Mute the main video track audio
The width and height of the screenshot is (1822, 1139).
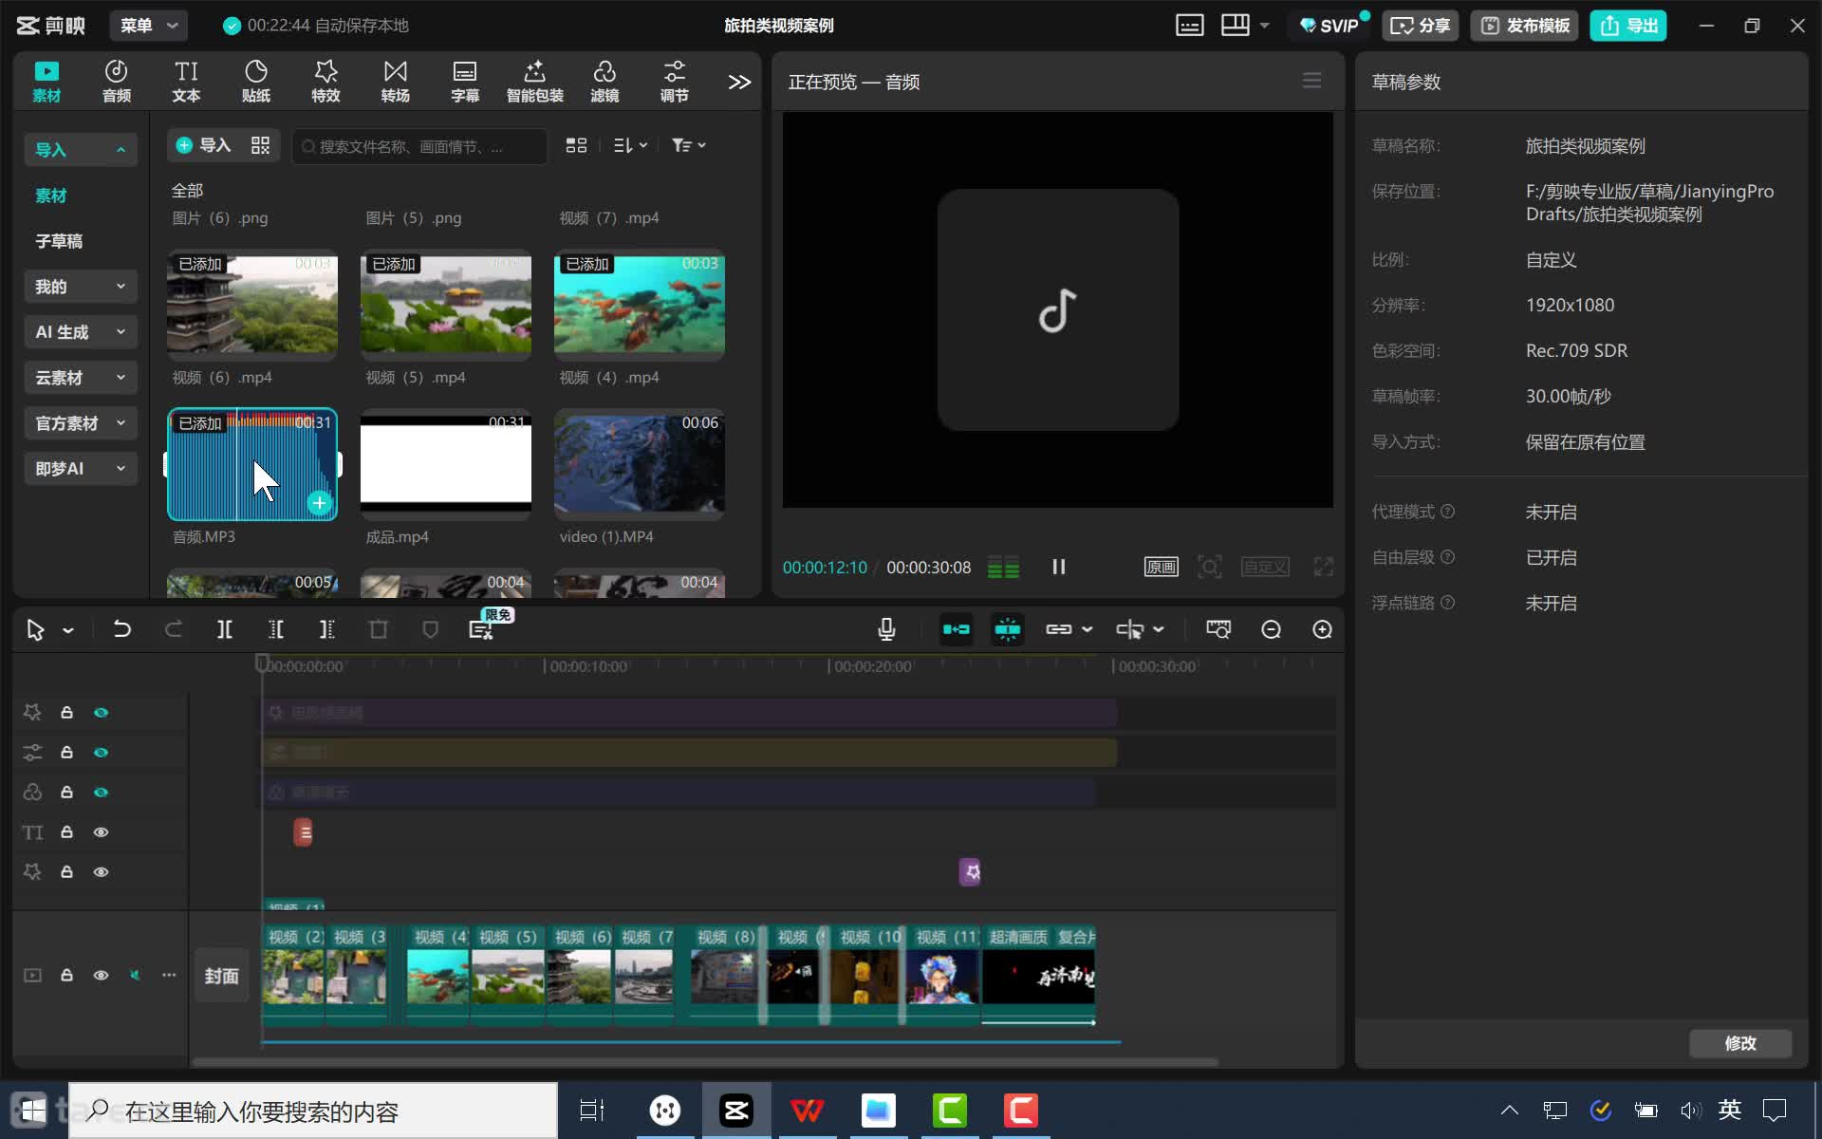[x=135, y=975]
